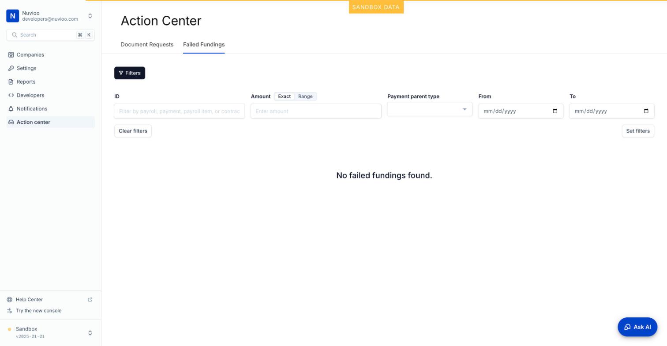667x346 pixels.
Task: Open the Ask AI assistant
Action: coord(637,327)
